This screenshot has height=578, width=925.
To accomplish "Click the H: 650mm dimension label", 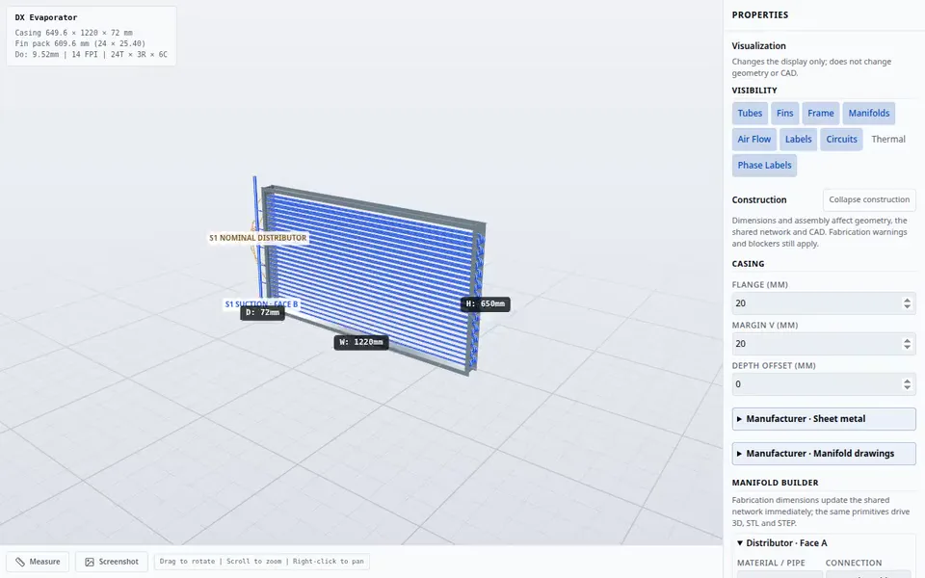I will [486, 303].
